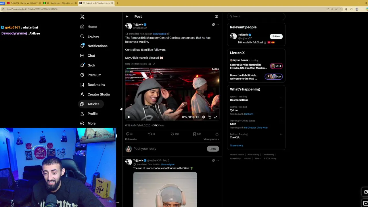Open more options for Desmond Bane trend

click(x=281, y=97)
